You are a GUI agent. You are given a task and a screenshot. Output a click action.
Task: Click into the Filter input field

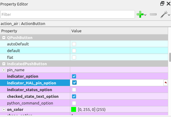point(67,14)
